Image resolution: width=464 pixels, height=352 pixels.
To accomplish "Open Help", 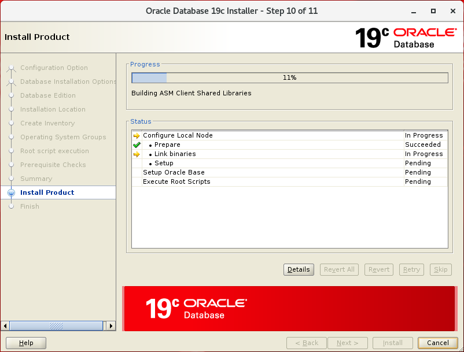I will 26,343.
